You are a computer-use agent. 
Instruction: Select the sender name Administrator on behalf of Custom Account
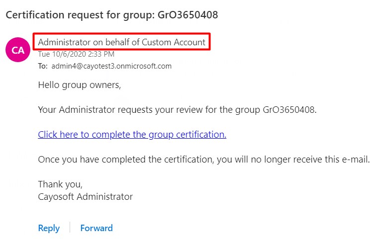click(x=121, y=42)
